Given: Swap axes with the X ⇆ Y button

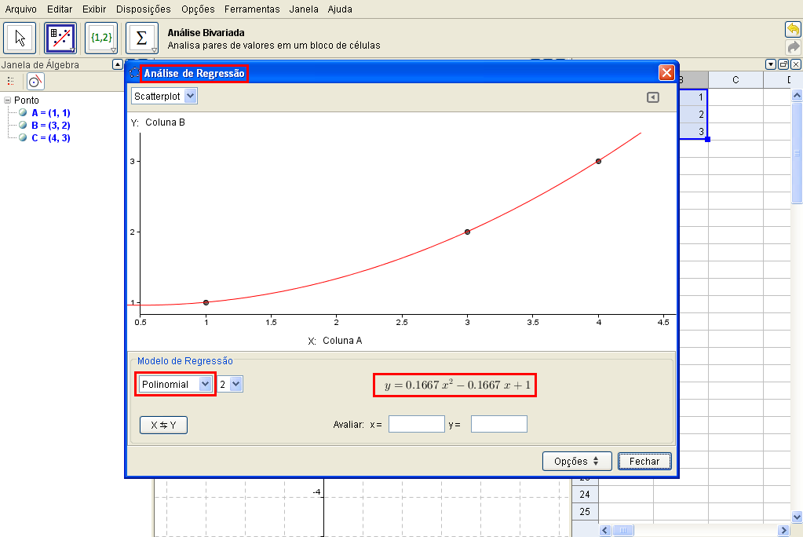Looking at the screenshot, I should point(163,425).
